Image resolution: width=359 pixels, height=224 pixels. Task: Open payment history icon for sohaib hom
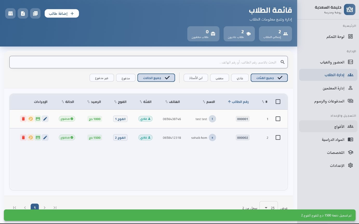pyautogui.click(x=31, y=137)
